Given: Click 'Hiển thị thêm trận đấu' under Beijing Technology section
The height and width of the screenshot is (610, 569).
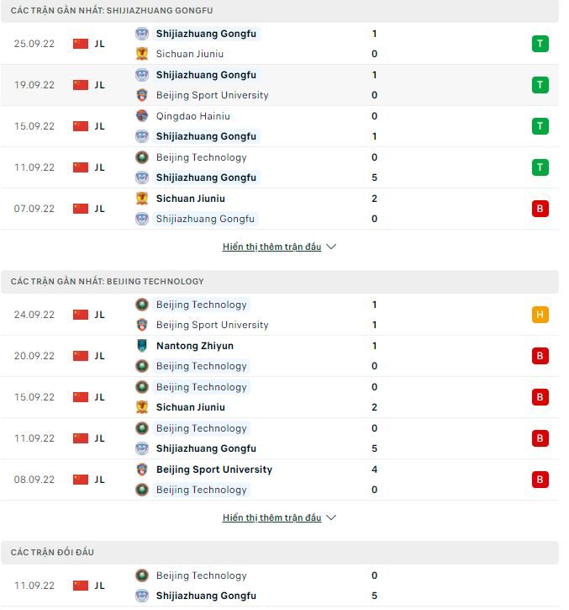Looking at the screenshot, I should [x=271, y=518].
